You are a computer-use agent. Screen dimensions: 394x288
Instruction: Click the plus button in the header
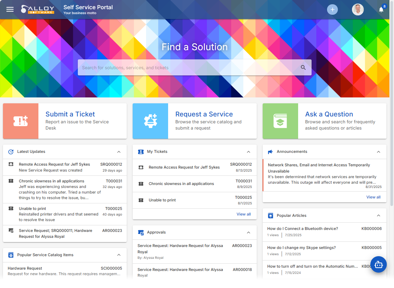coord(332,10)
